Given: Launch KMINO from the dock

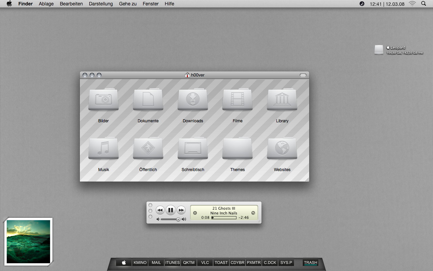Looking at the screenshot, I should pyautogui.click(x=140, y=263).
